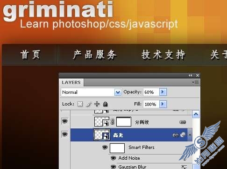Click the link icon at right of 分隔线 layer
The width and height of the screenshot is (227, 169).
[183, 122]
